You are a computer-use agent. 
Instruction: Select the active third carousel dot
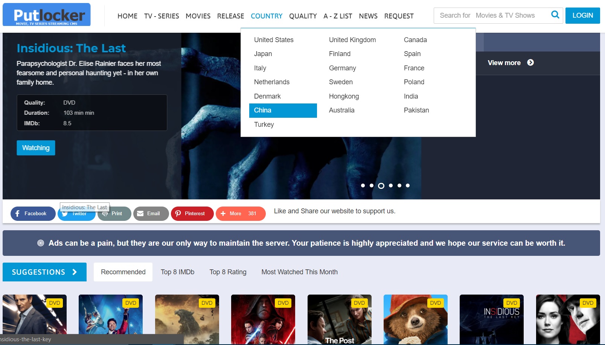click(381, 186)
